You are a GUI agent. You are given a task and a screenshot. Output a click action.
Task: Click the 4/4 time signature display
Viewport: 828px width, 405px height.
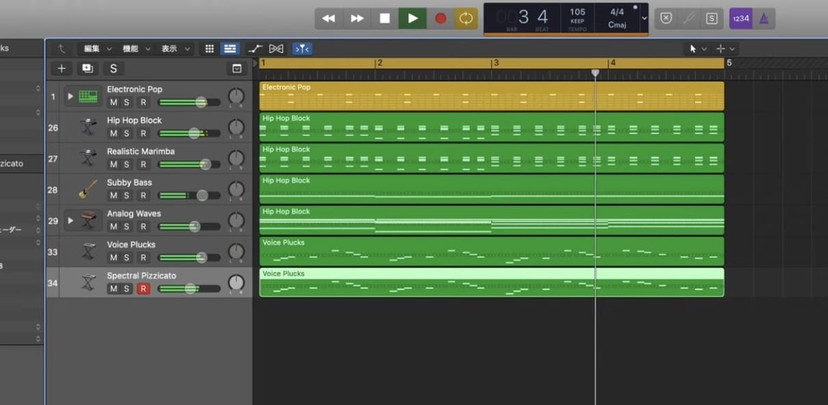[x=616, y=12]
